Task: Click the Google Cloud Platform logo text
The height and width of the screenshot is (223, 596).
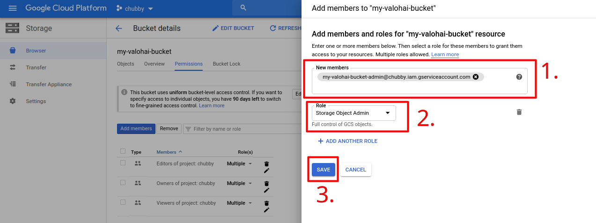Action: [x=66, y=8]
